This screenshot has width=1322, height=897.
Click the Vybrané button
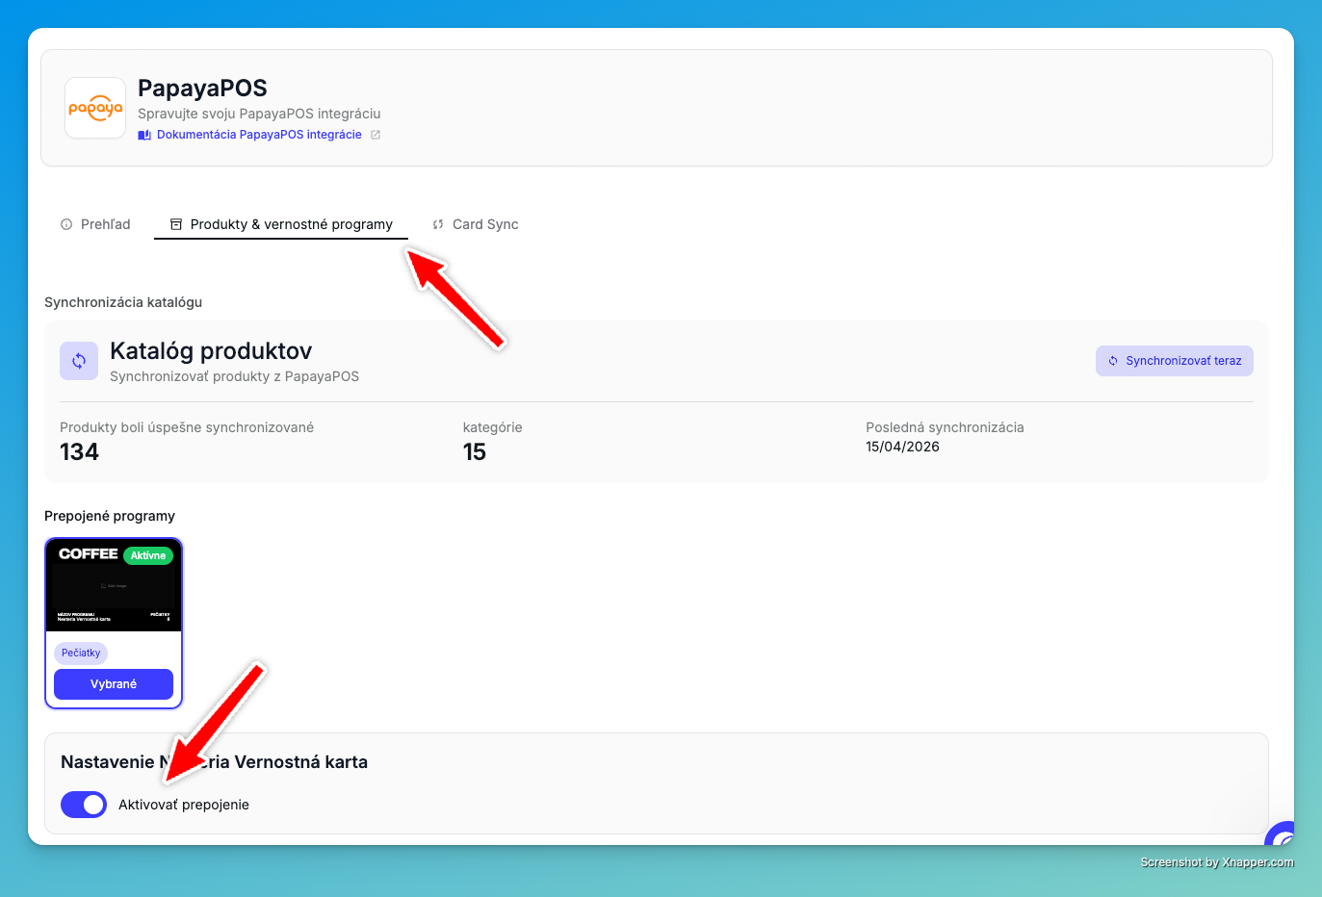point(114,684)
